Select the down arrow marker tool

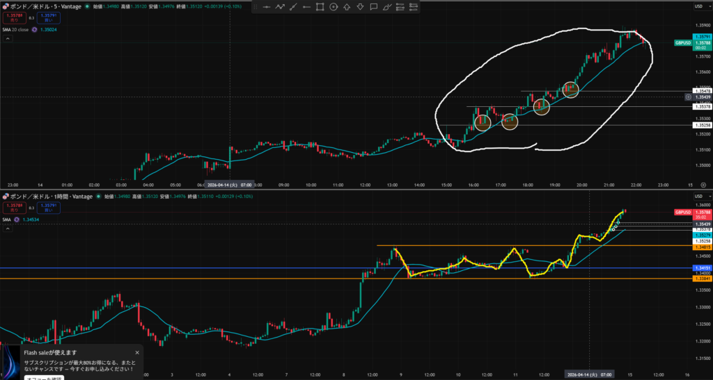pyautogui.click(x=360, y=7)
